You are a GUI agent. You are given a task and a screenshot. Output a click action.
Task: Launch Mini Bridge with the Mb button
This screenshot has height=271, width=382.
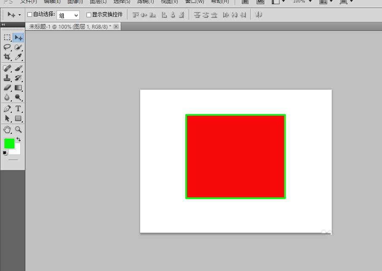click(260, 2)
